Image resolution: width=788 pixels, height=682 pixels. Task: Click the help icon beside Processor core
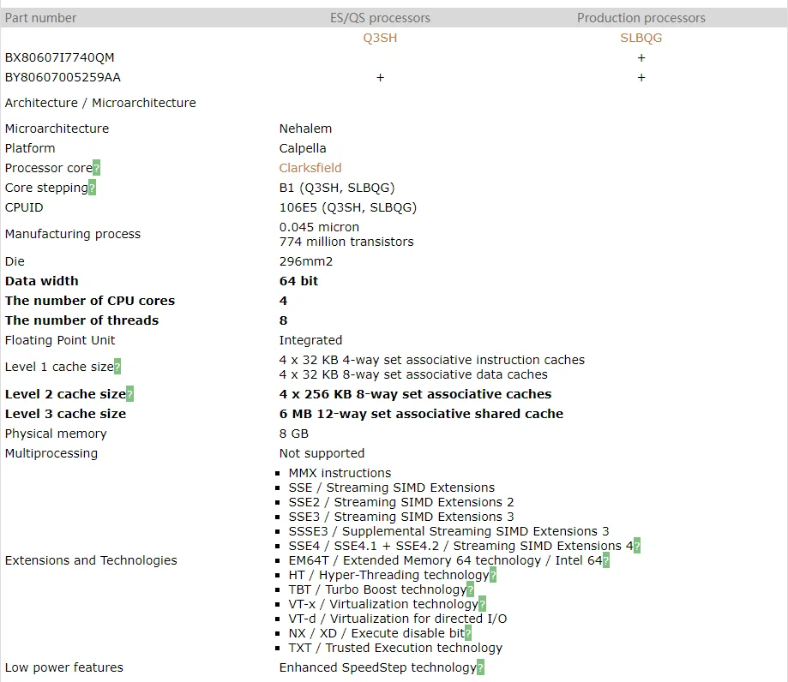point(97,168)
